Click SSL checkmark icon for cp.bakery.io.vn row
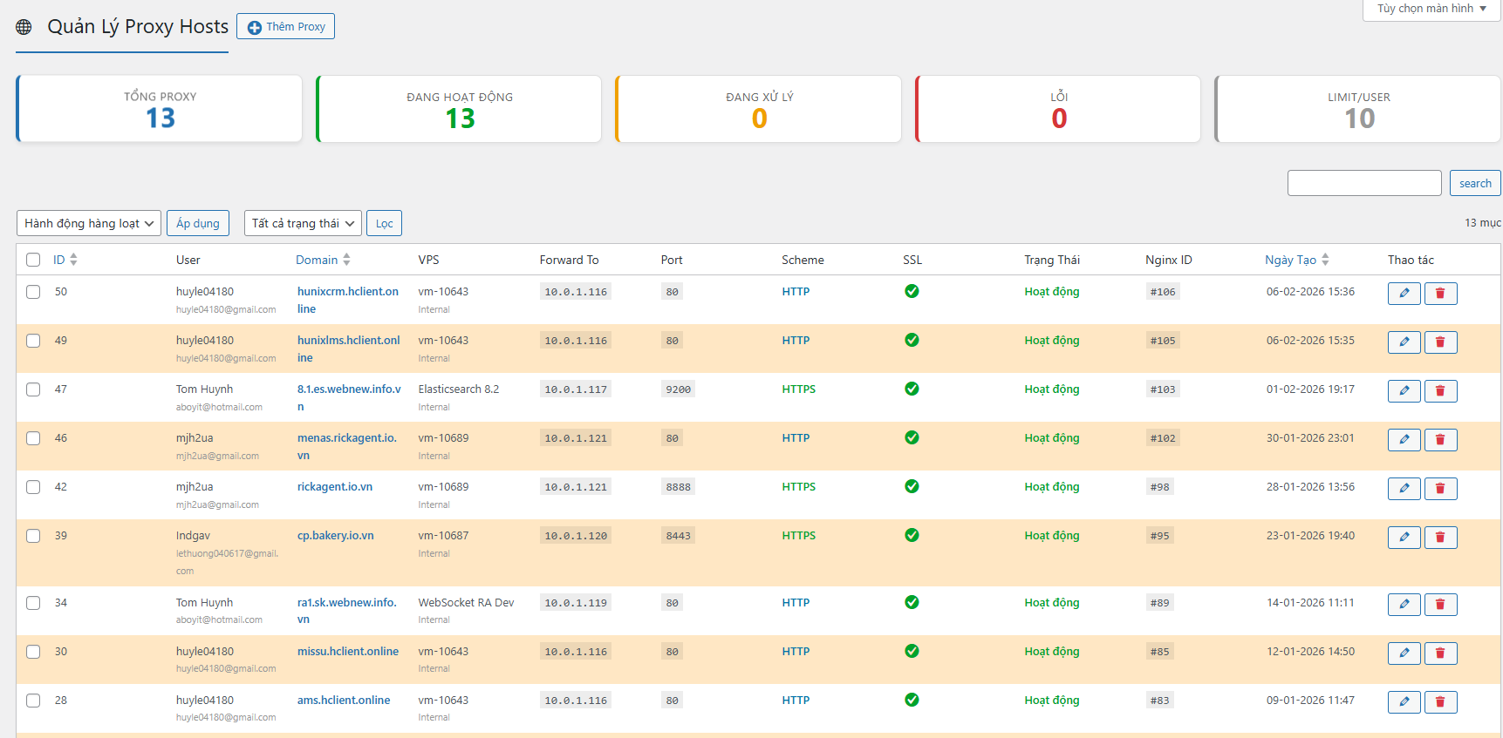Image resolution: width=1503 pixels, height=738 pixels. pos(912,535)
